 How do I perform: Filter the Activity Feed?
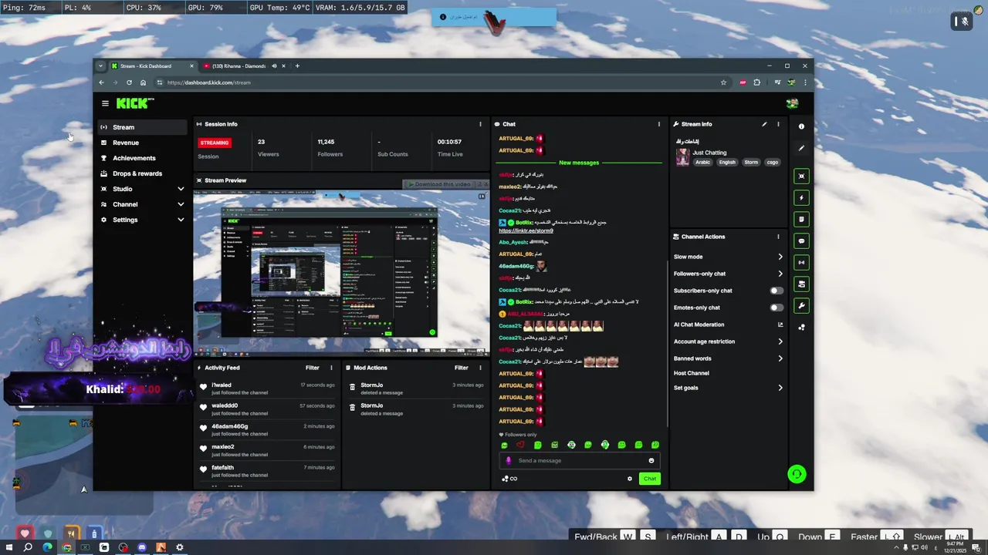312,368
